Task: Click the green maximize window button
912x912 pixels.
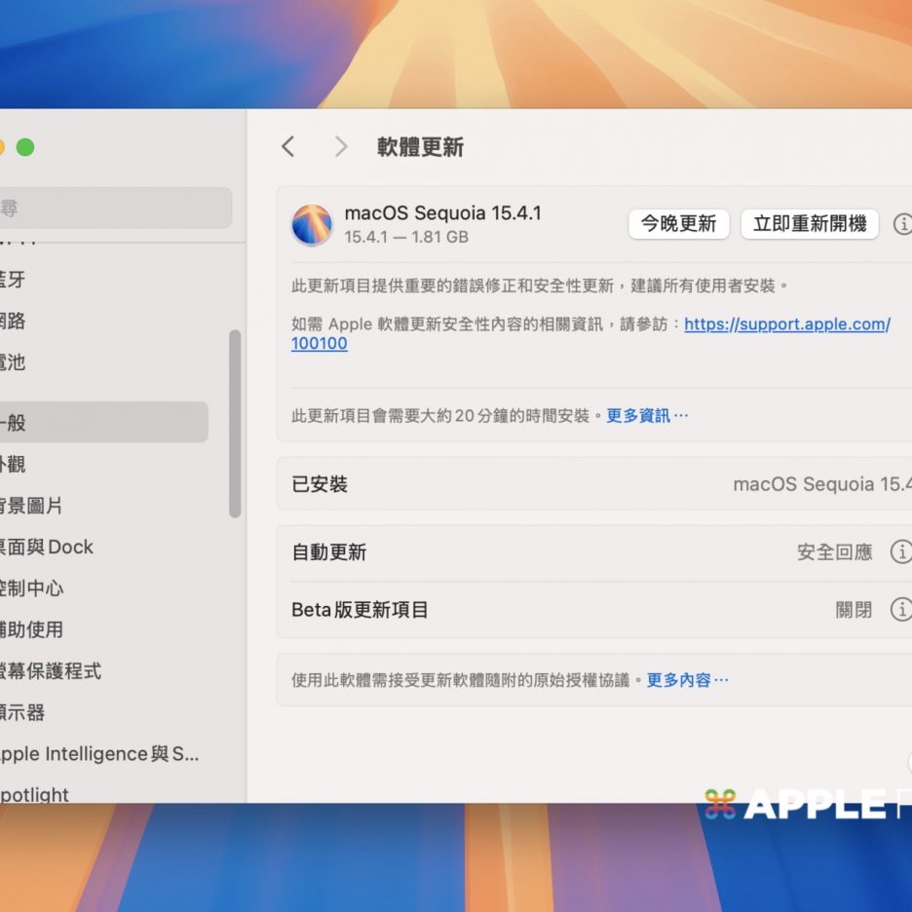Action: click(25, 147)
